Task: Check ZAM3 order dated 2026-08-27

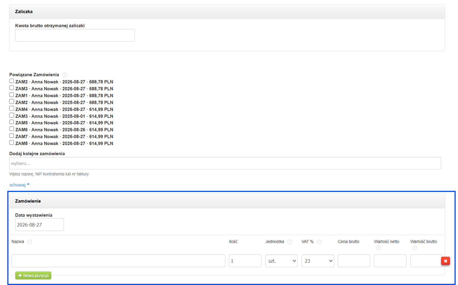Action: [12, 88]
